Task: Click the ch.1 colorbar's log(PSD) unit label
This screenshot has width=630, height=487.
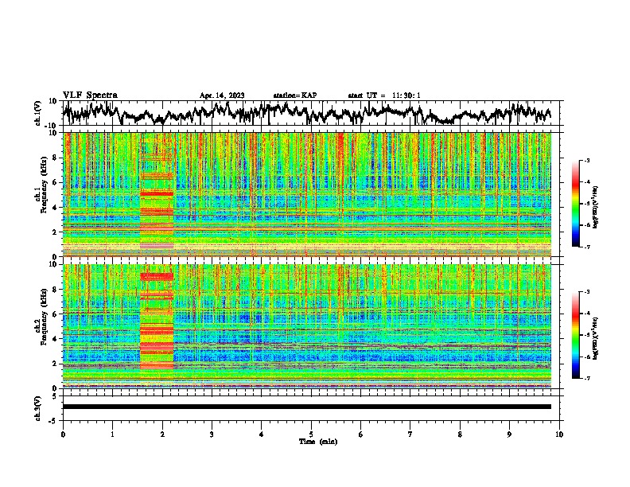Action: (x=596, y=207)
